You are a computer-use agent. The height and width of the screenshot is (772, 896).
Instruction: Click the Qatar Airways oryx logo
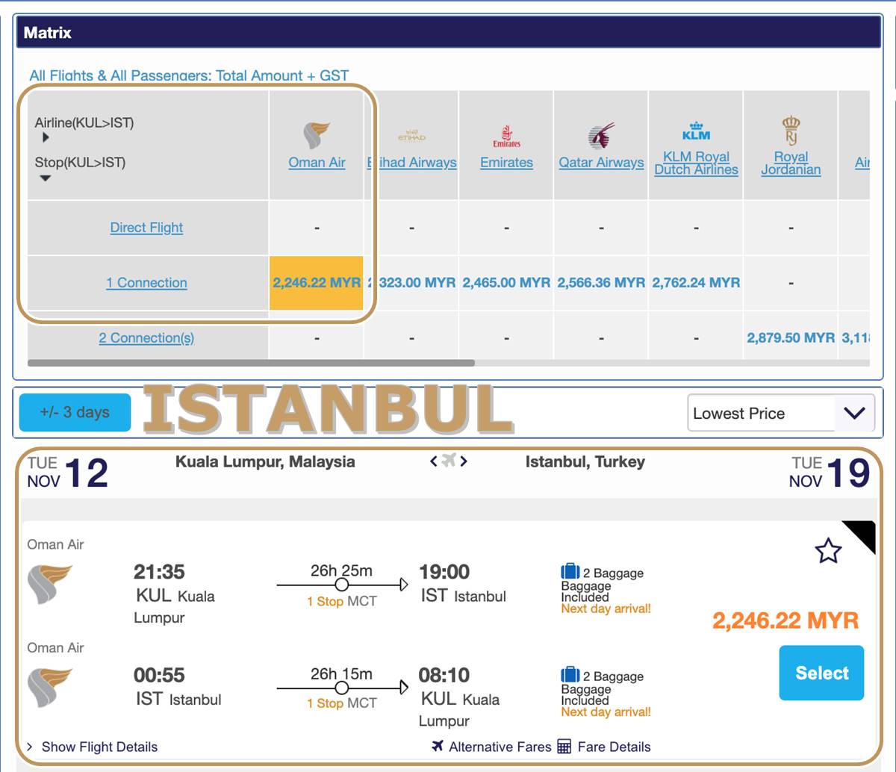click(x=601, y=136)
